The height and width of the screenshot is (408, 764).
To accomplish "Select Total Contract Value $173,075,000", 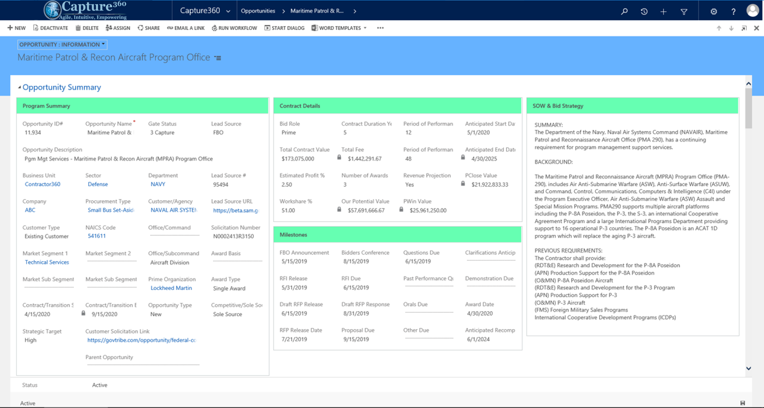I will point(298,159).
